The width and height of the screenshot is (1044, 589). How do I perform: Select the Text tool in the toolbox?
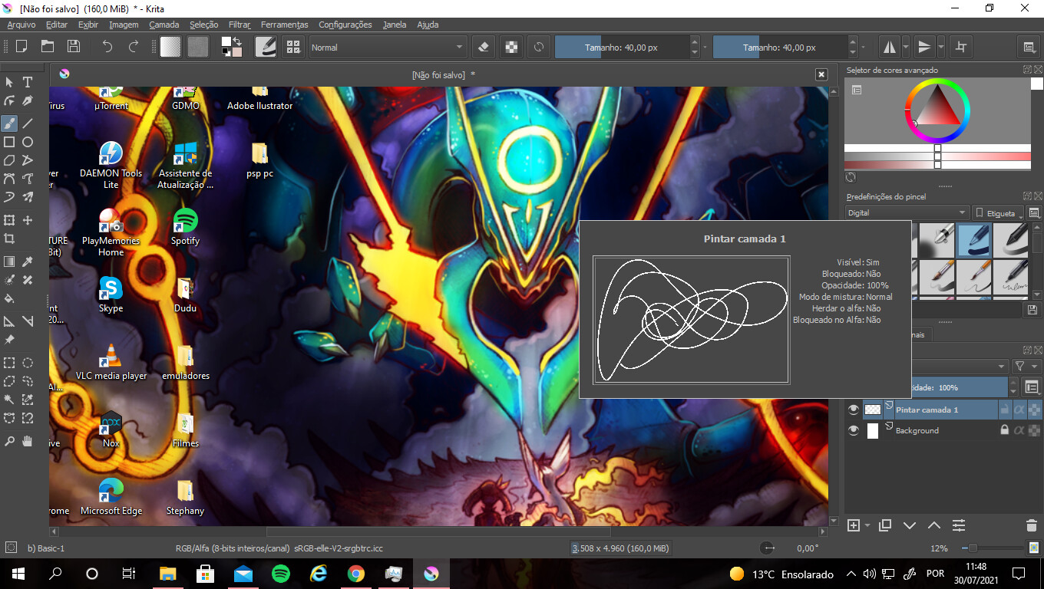point(28,82)
